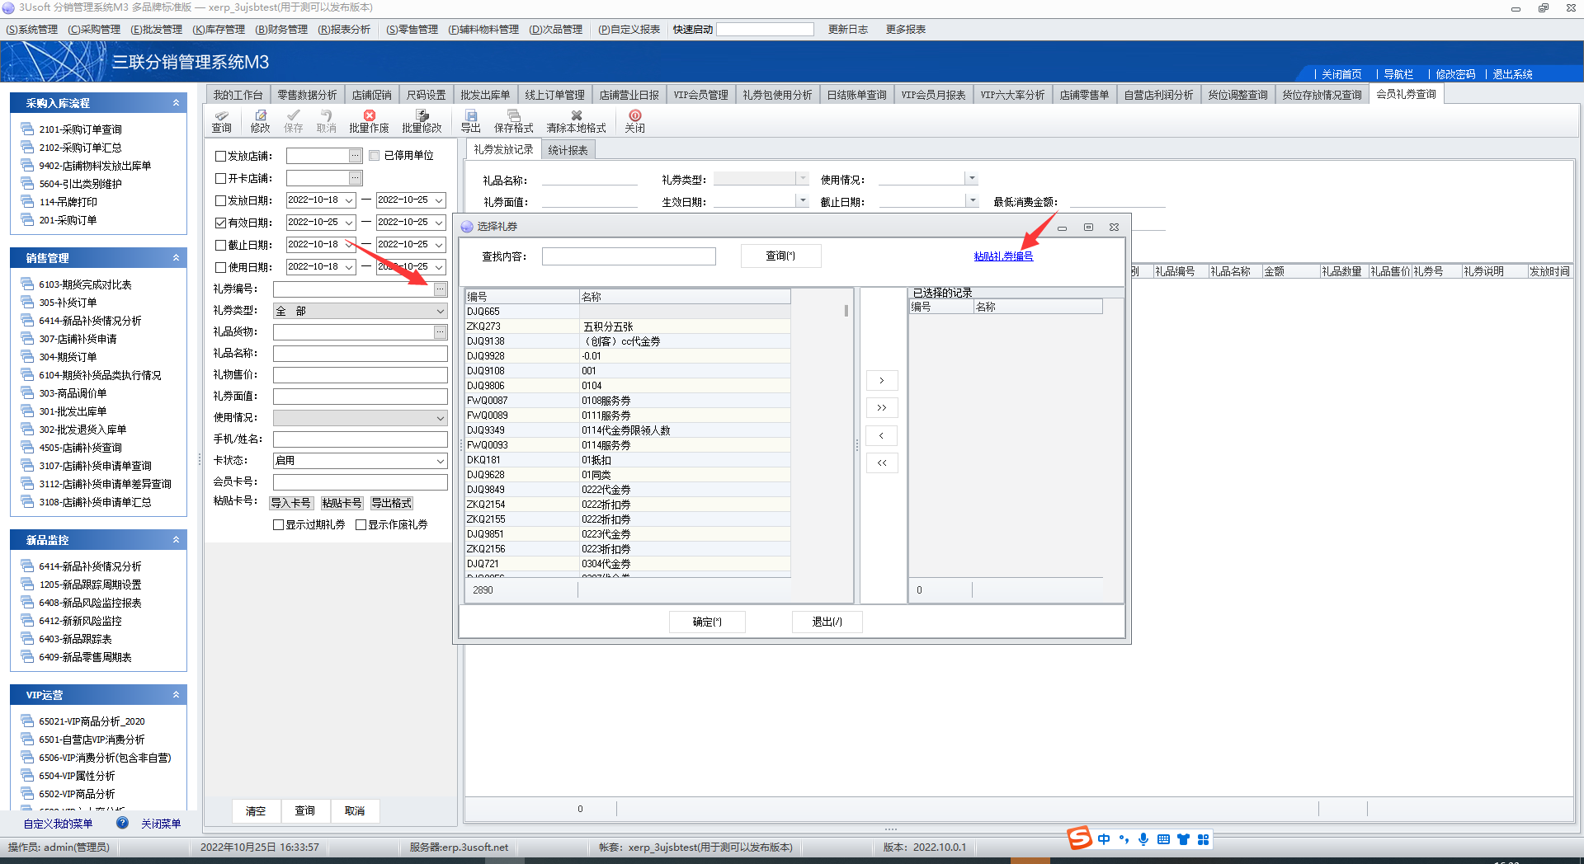Click the 中 Chinese mode IME icon
The image size is (1584, 864).
[x=1104, y=839]
